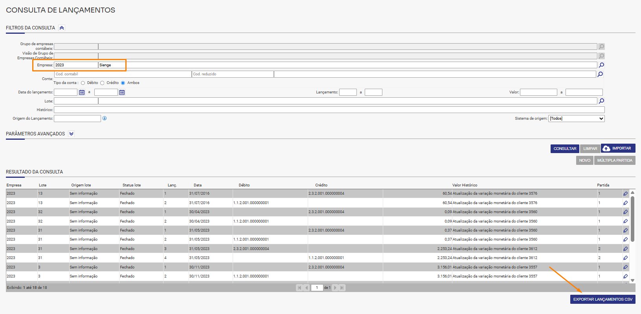This screenshot has width=641, height=314.
Task: Collapse the Filtros da Consulta section
Action: [62, 28]
